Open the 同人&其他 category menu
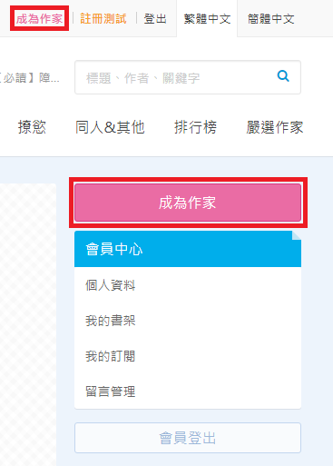 [110, 127]
